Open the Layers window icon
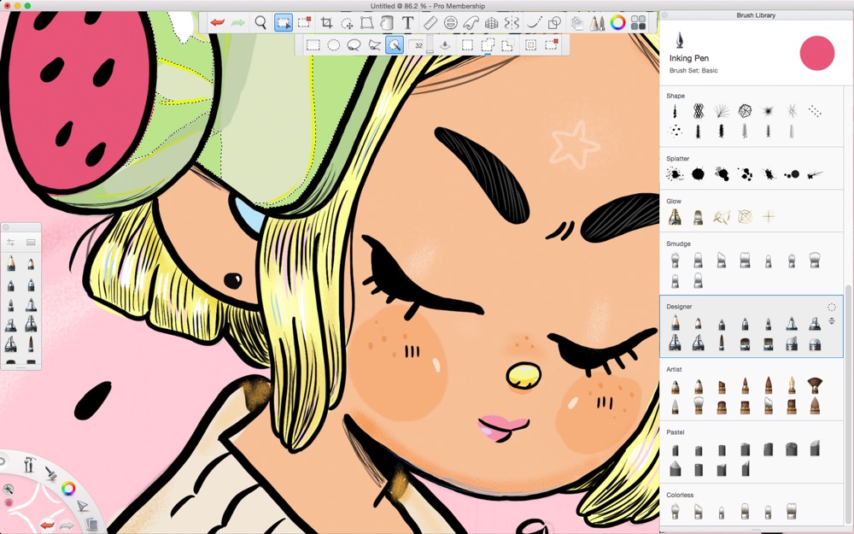This screenshot has width=854, height=534. coord(576,23)
